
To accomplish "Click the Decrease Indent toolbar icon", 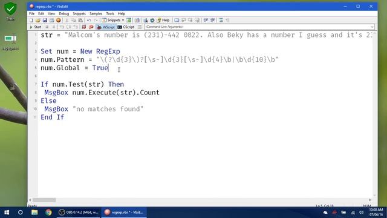I will tap(212, 20).
